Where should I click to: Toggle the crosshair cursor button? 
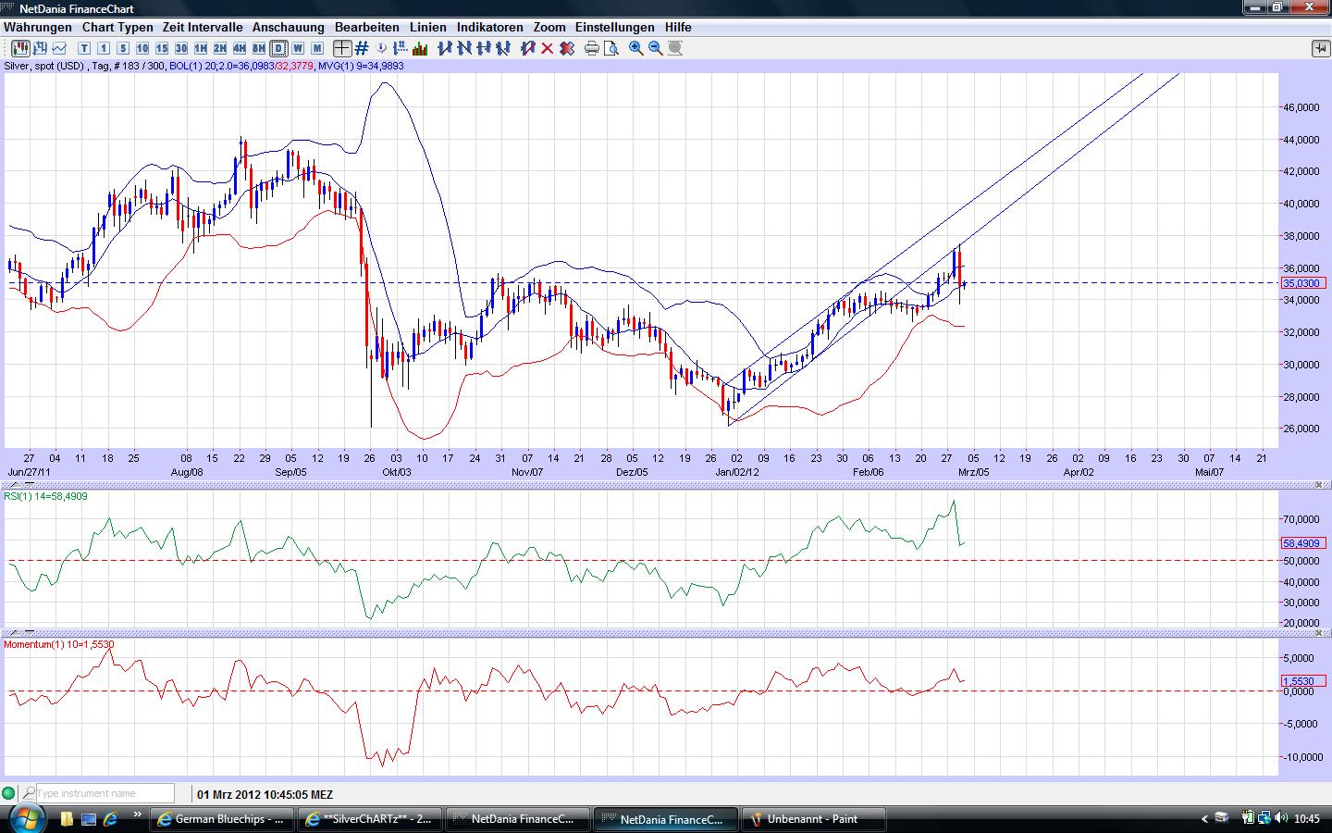[x=342, y=48]
